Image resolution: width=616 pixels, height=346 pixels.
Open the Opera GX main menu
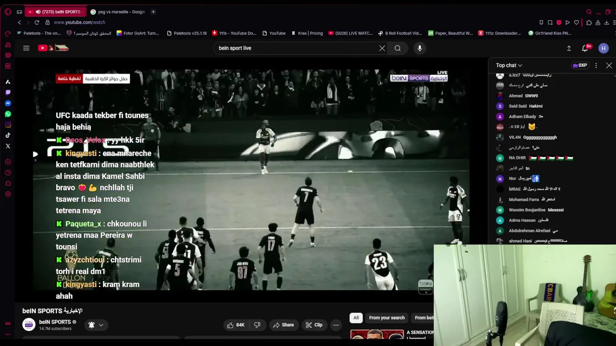(x=8, y=12)
